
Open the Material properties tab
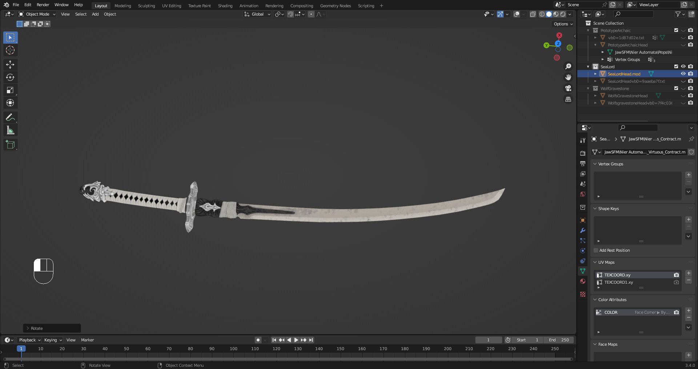(583, 281)
